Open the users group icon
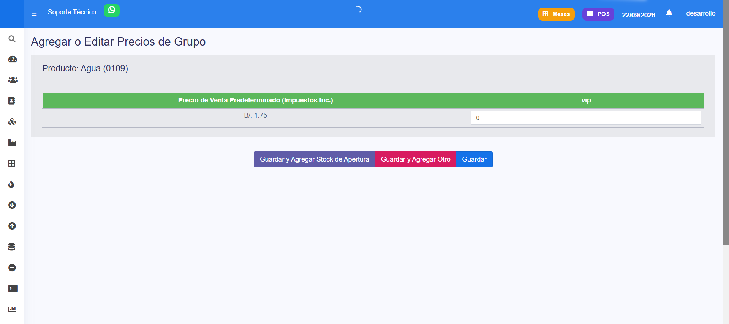The image size is (729, 324). click(13, 80)
